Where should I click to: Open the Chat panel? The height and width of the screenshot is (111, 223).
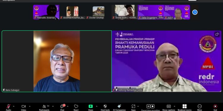[62, 107]
